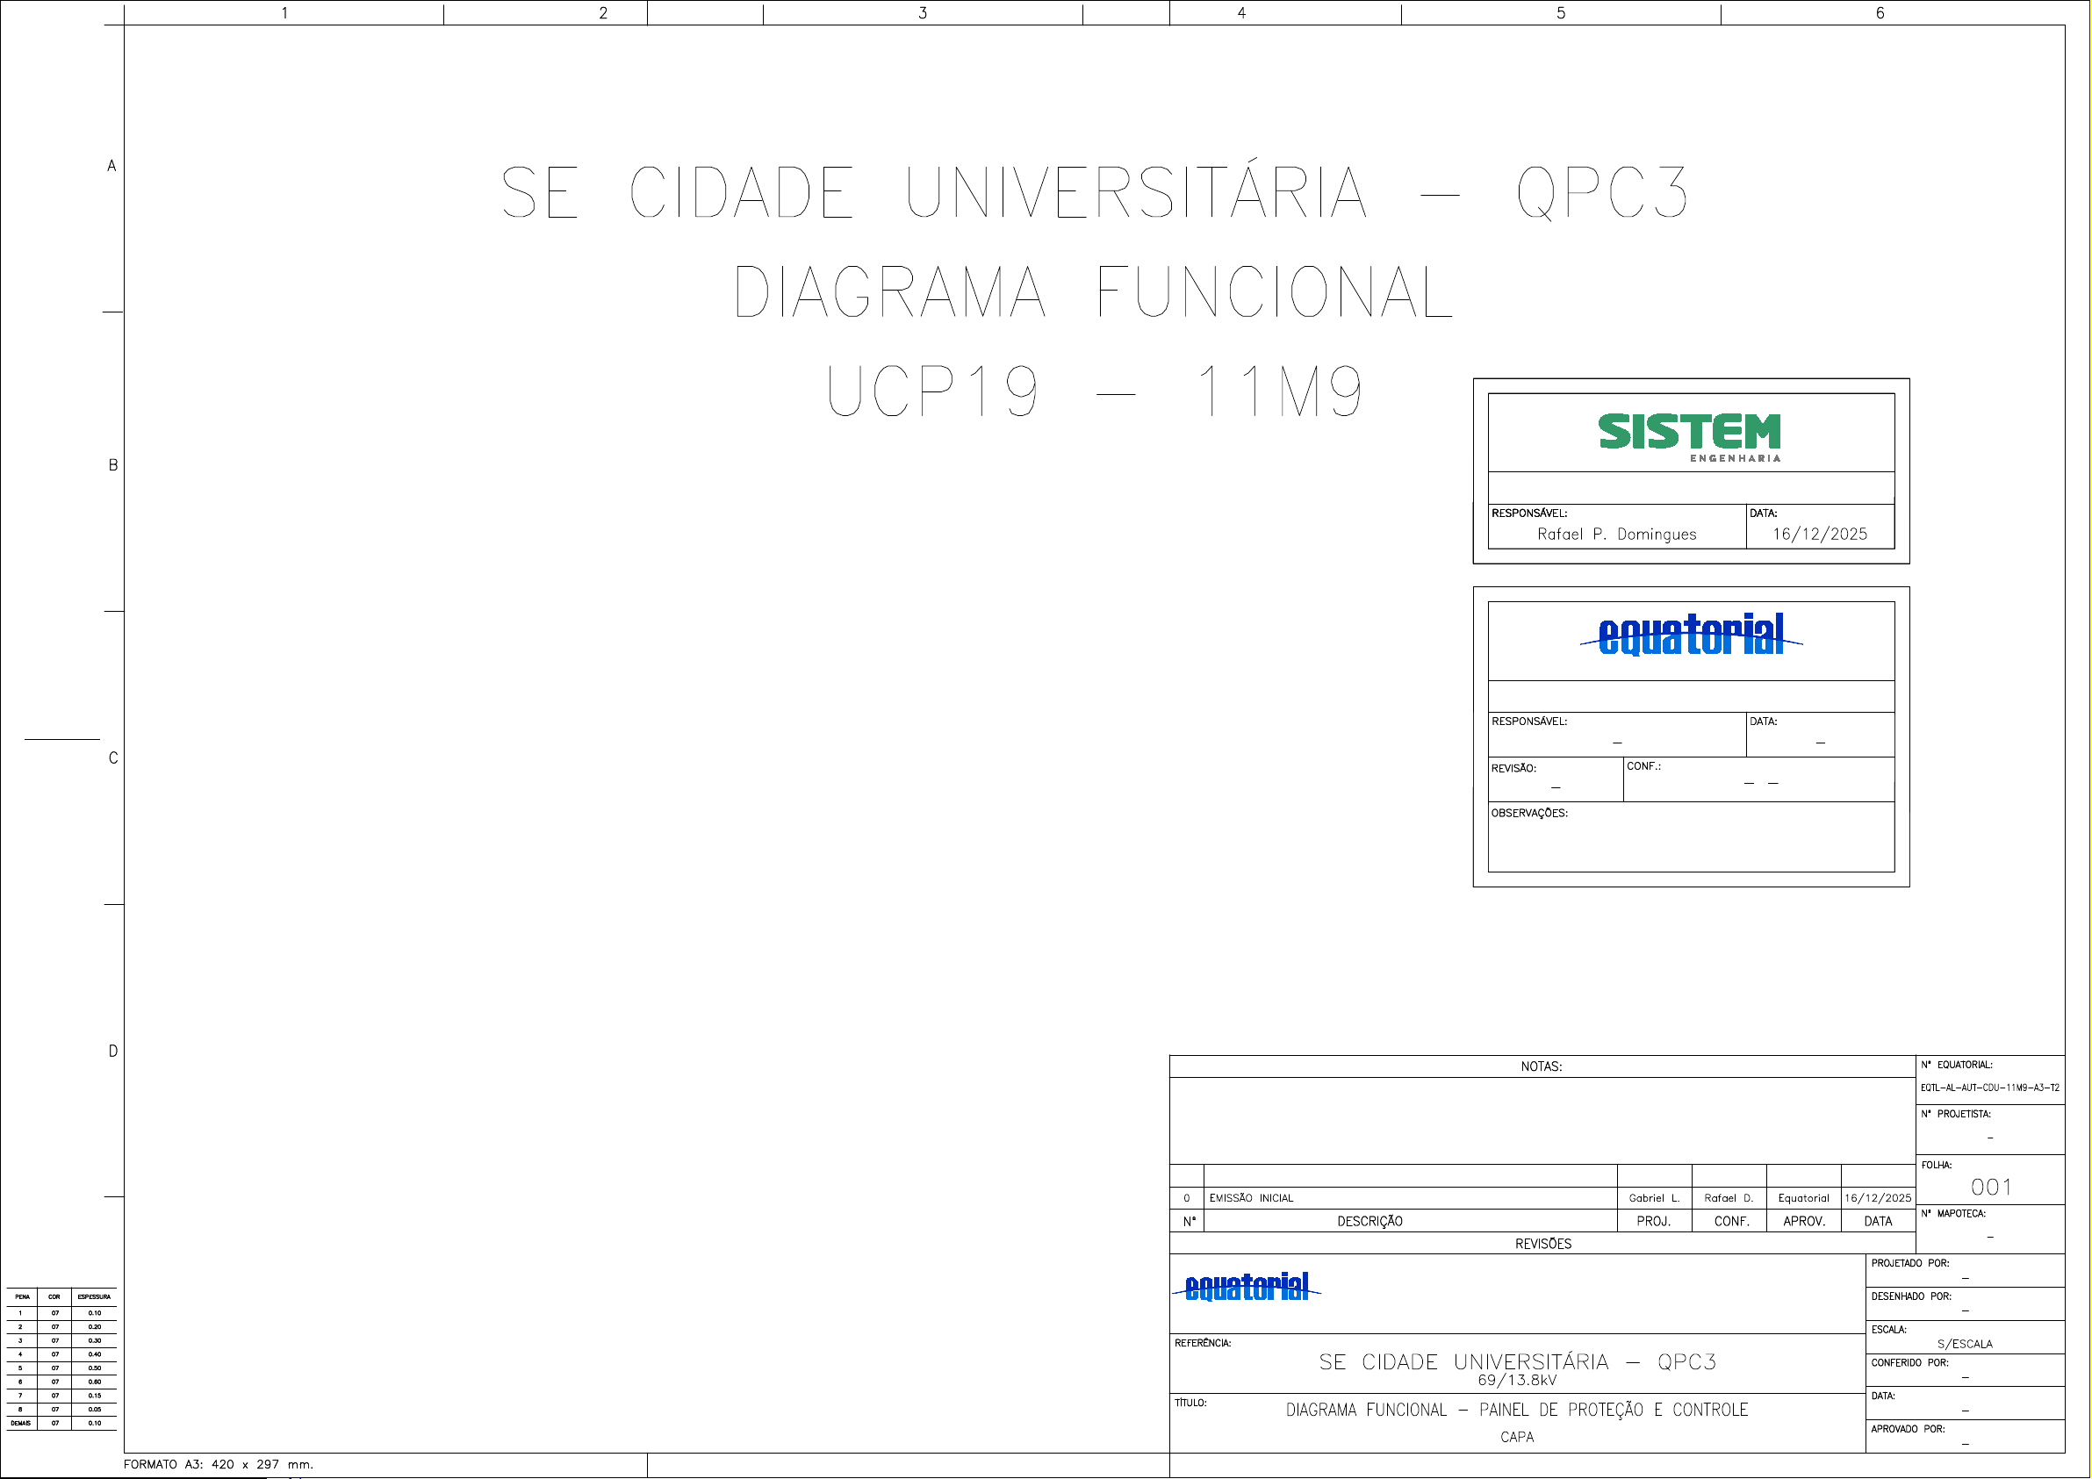Click the 'EMISSÃO INICIAL' revision row description
This screenshot has height=1479, width=2092.
pyautogui.click(x=1251, y=1198)
